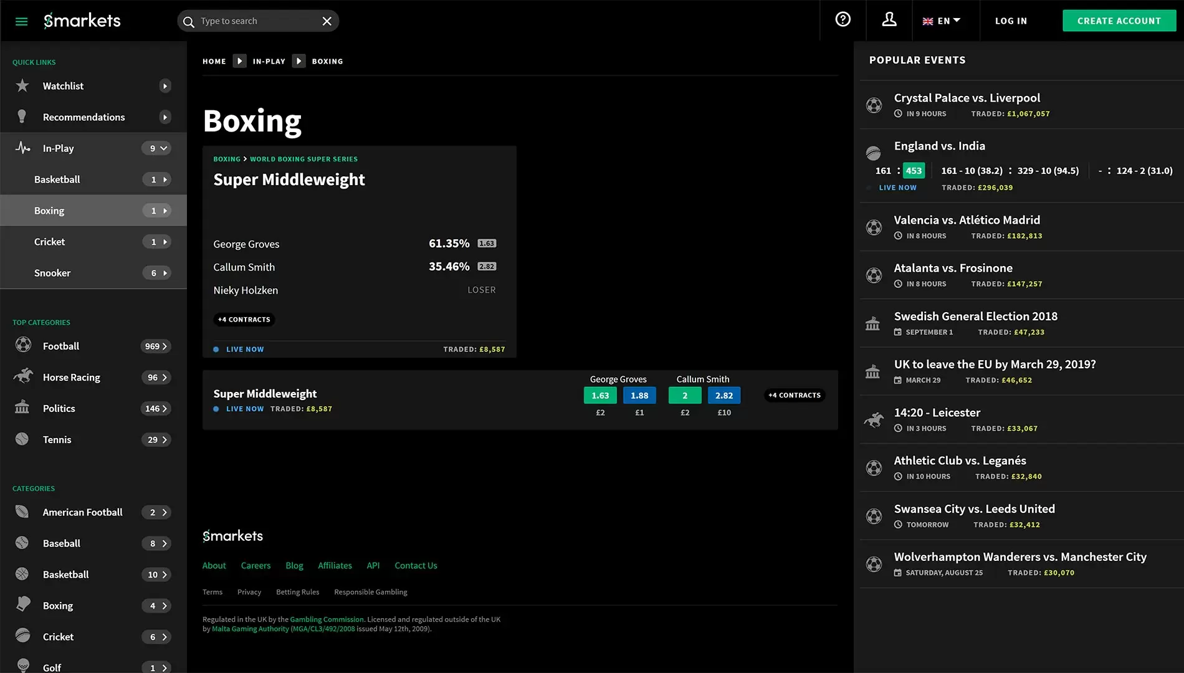This screenshot has height=673, width=1184.
Task: Click blue 2.82 sell price for Smith
Action: (x=724, y=395)
